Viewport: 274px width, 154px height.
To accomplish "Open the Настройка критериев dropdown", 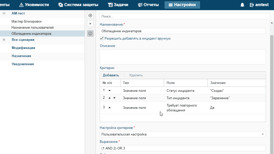I will [x=263, y=134].
